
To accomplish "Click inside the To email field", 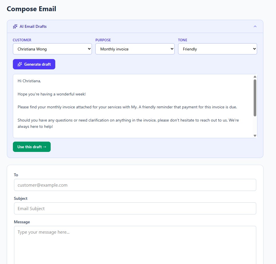I will click(x=135, y=185).
